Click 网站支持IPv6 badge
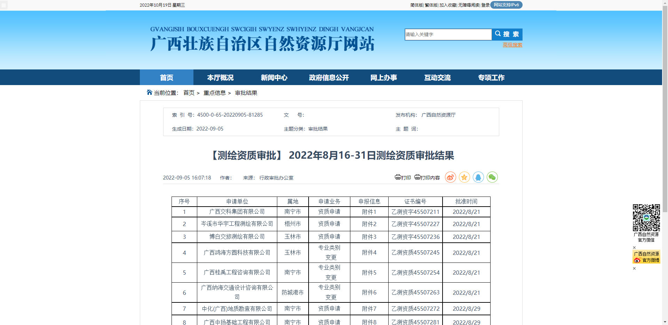The height and width of the screenshot is (325, 668). point(506,5)
